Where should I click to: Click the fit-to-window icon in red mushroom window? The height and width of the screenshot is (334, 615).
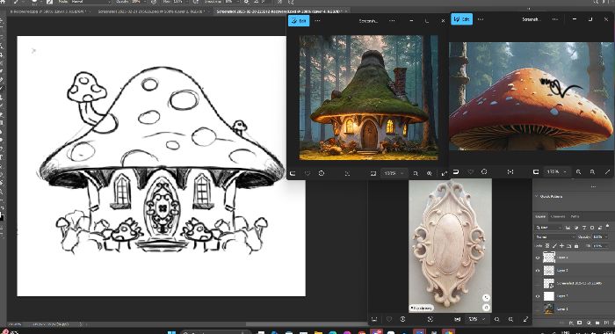[x=510, y=172]
